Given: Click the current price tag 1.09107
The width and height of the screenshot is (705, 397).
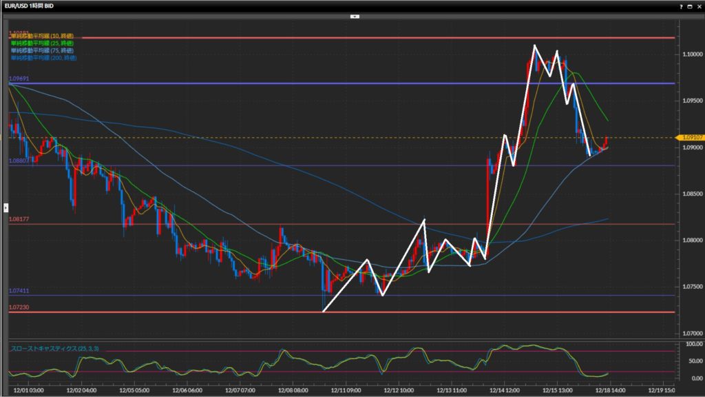Looking at the screenshot, I should click(x=689, y=138).
